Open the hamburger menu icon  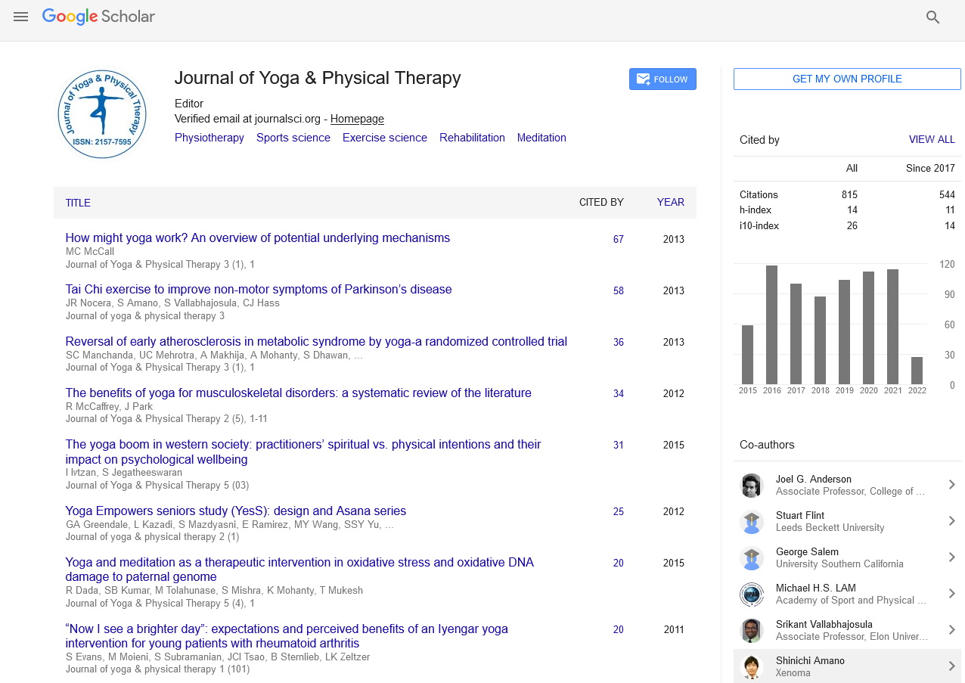(20, 17)
